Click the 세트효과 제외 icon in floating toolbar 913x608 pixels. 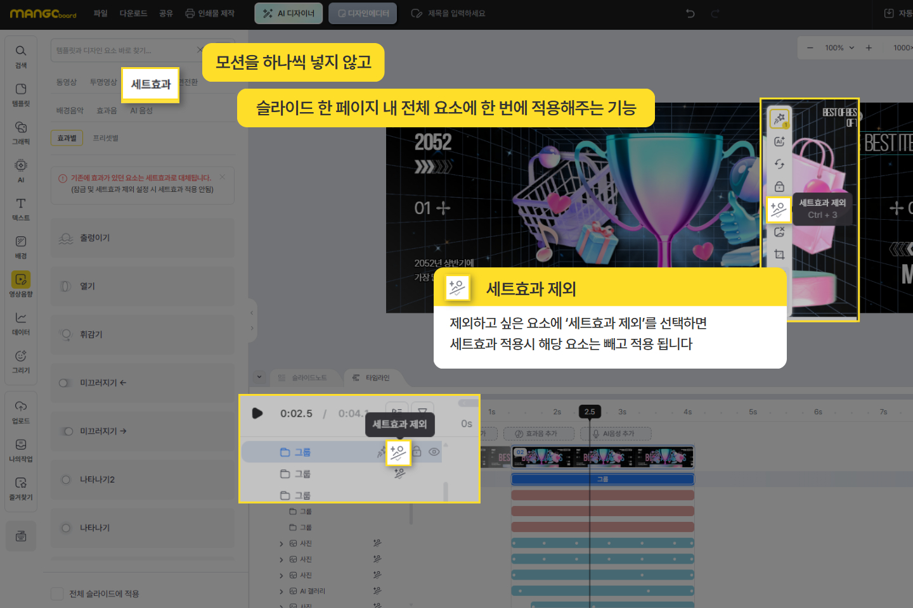pos(779,210)
